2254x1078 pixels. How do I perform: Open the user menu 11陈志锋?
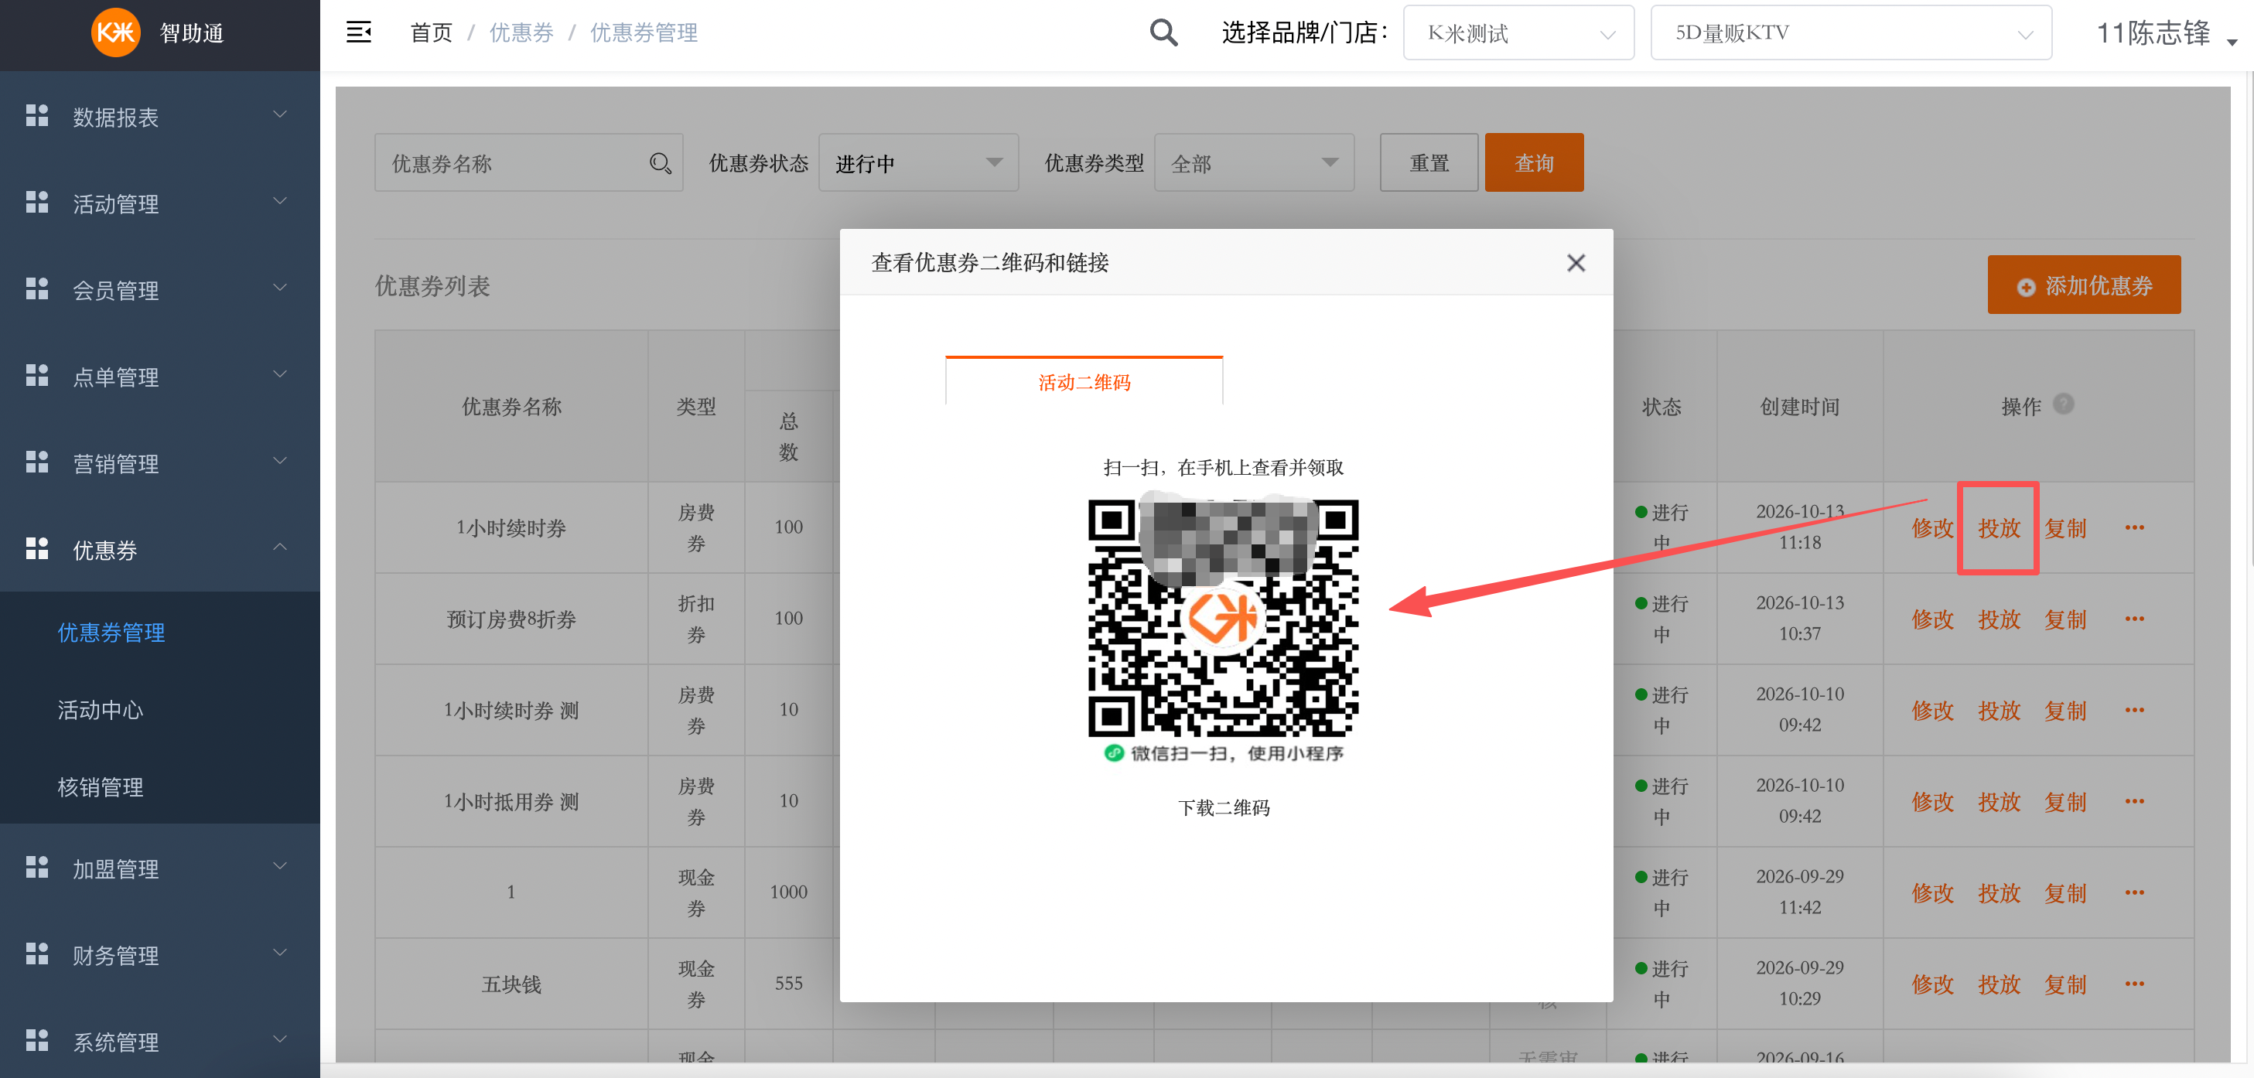[2166, 33]
